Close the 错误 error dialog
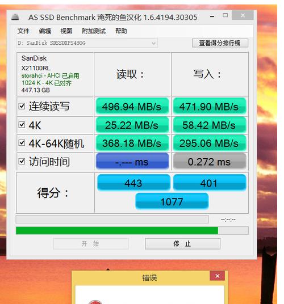The width and height of the screenshot is (284, 304). pos(217,276)
